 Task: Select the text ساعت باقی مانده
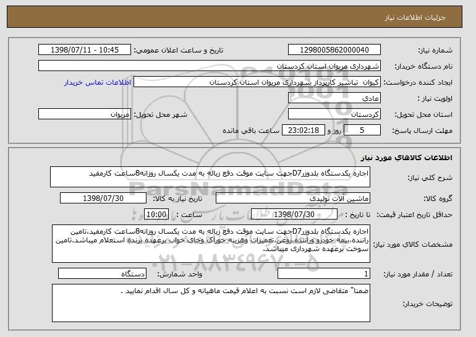tap(251, 130)
